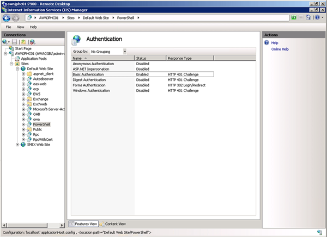The image size is (327, 237).
Task: Click the Default Web Site globe icon
Action: click(23, 68)
